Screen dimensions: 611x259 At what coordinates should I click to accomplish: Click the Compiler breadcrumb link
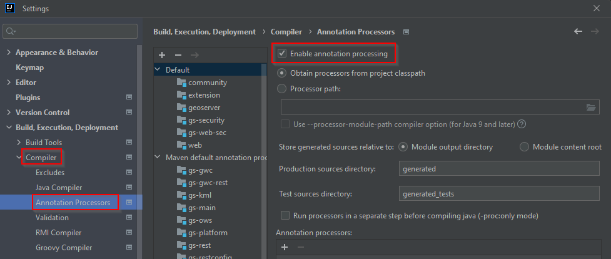pos(286,31)
